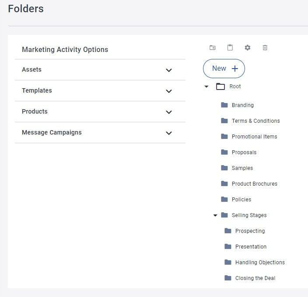
Task: Click the clipboard paste icon
Action: [x=230, y=48]
